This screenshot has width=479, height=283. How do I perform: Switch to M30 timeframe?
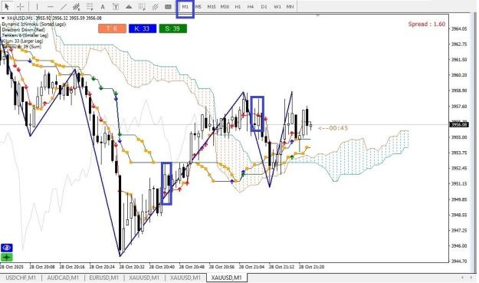point(225,6)
